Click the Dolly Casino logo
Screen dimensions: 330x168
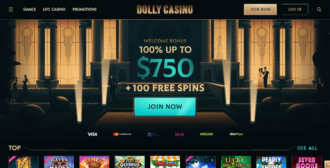click(165, 10)
